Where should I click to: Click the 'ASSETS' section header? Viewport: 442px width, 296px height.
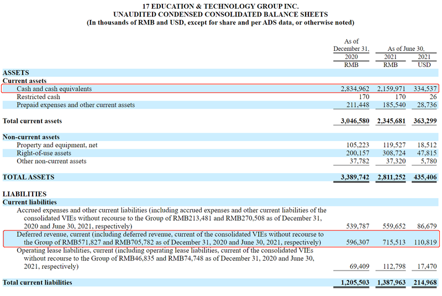(16, 73)
